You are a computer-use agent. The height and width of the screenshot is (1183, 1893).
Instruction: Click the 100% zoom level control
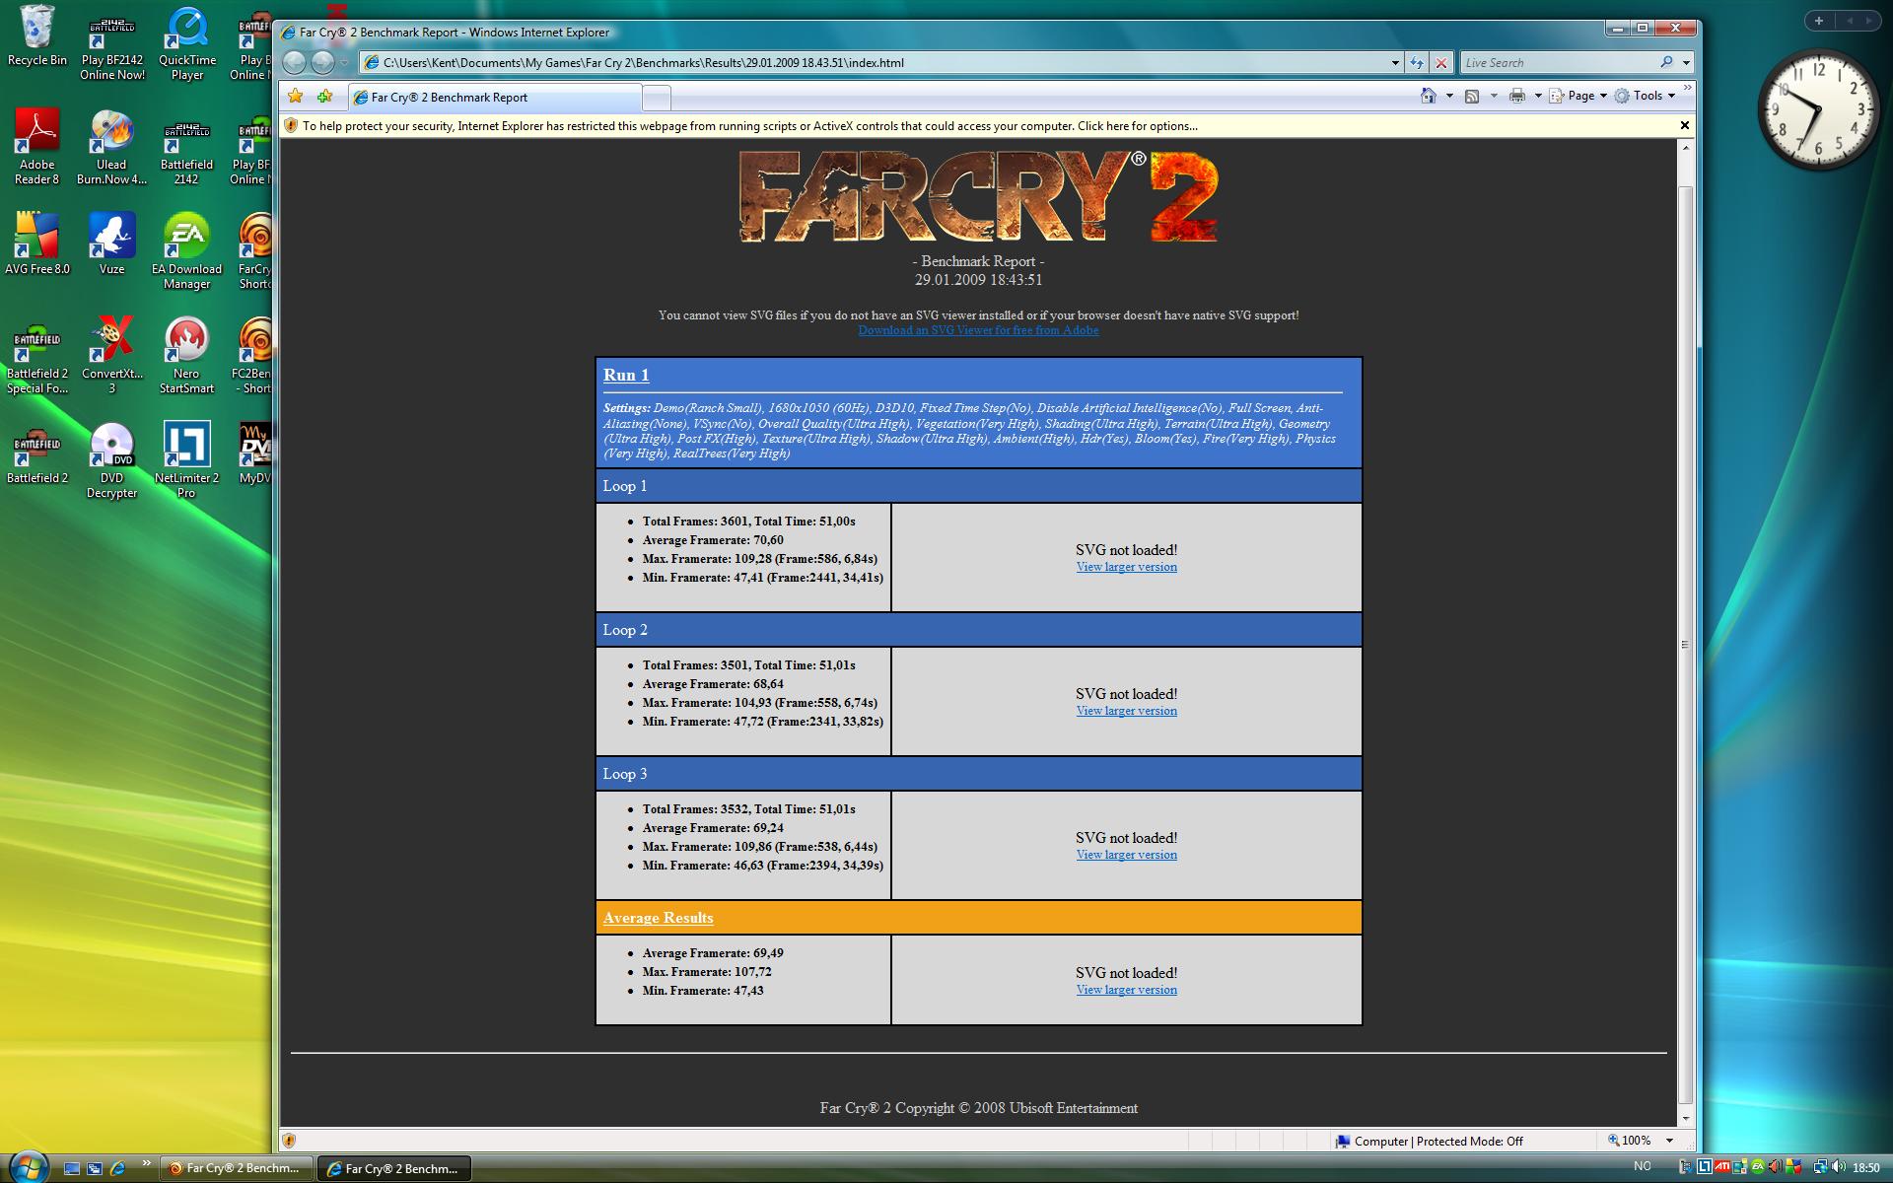(1631, 1141)
